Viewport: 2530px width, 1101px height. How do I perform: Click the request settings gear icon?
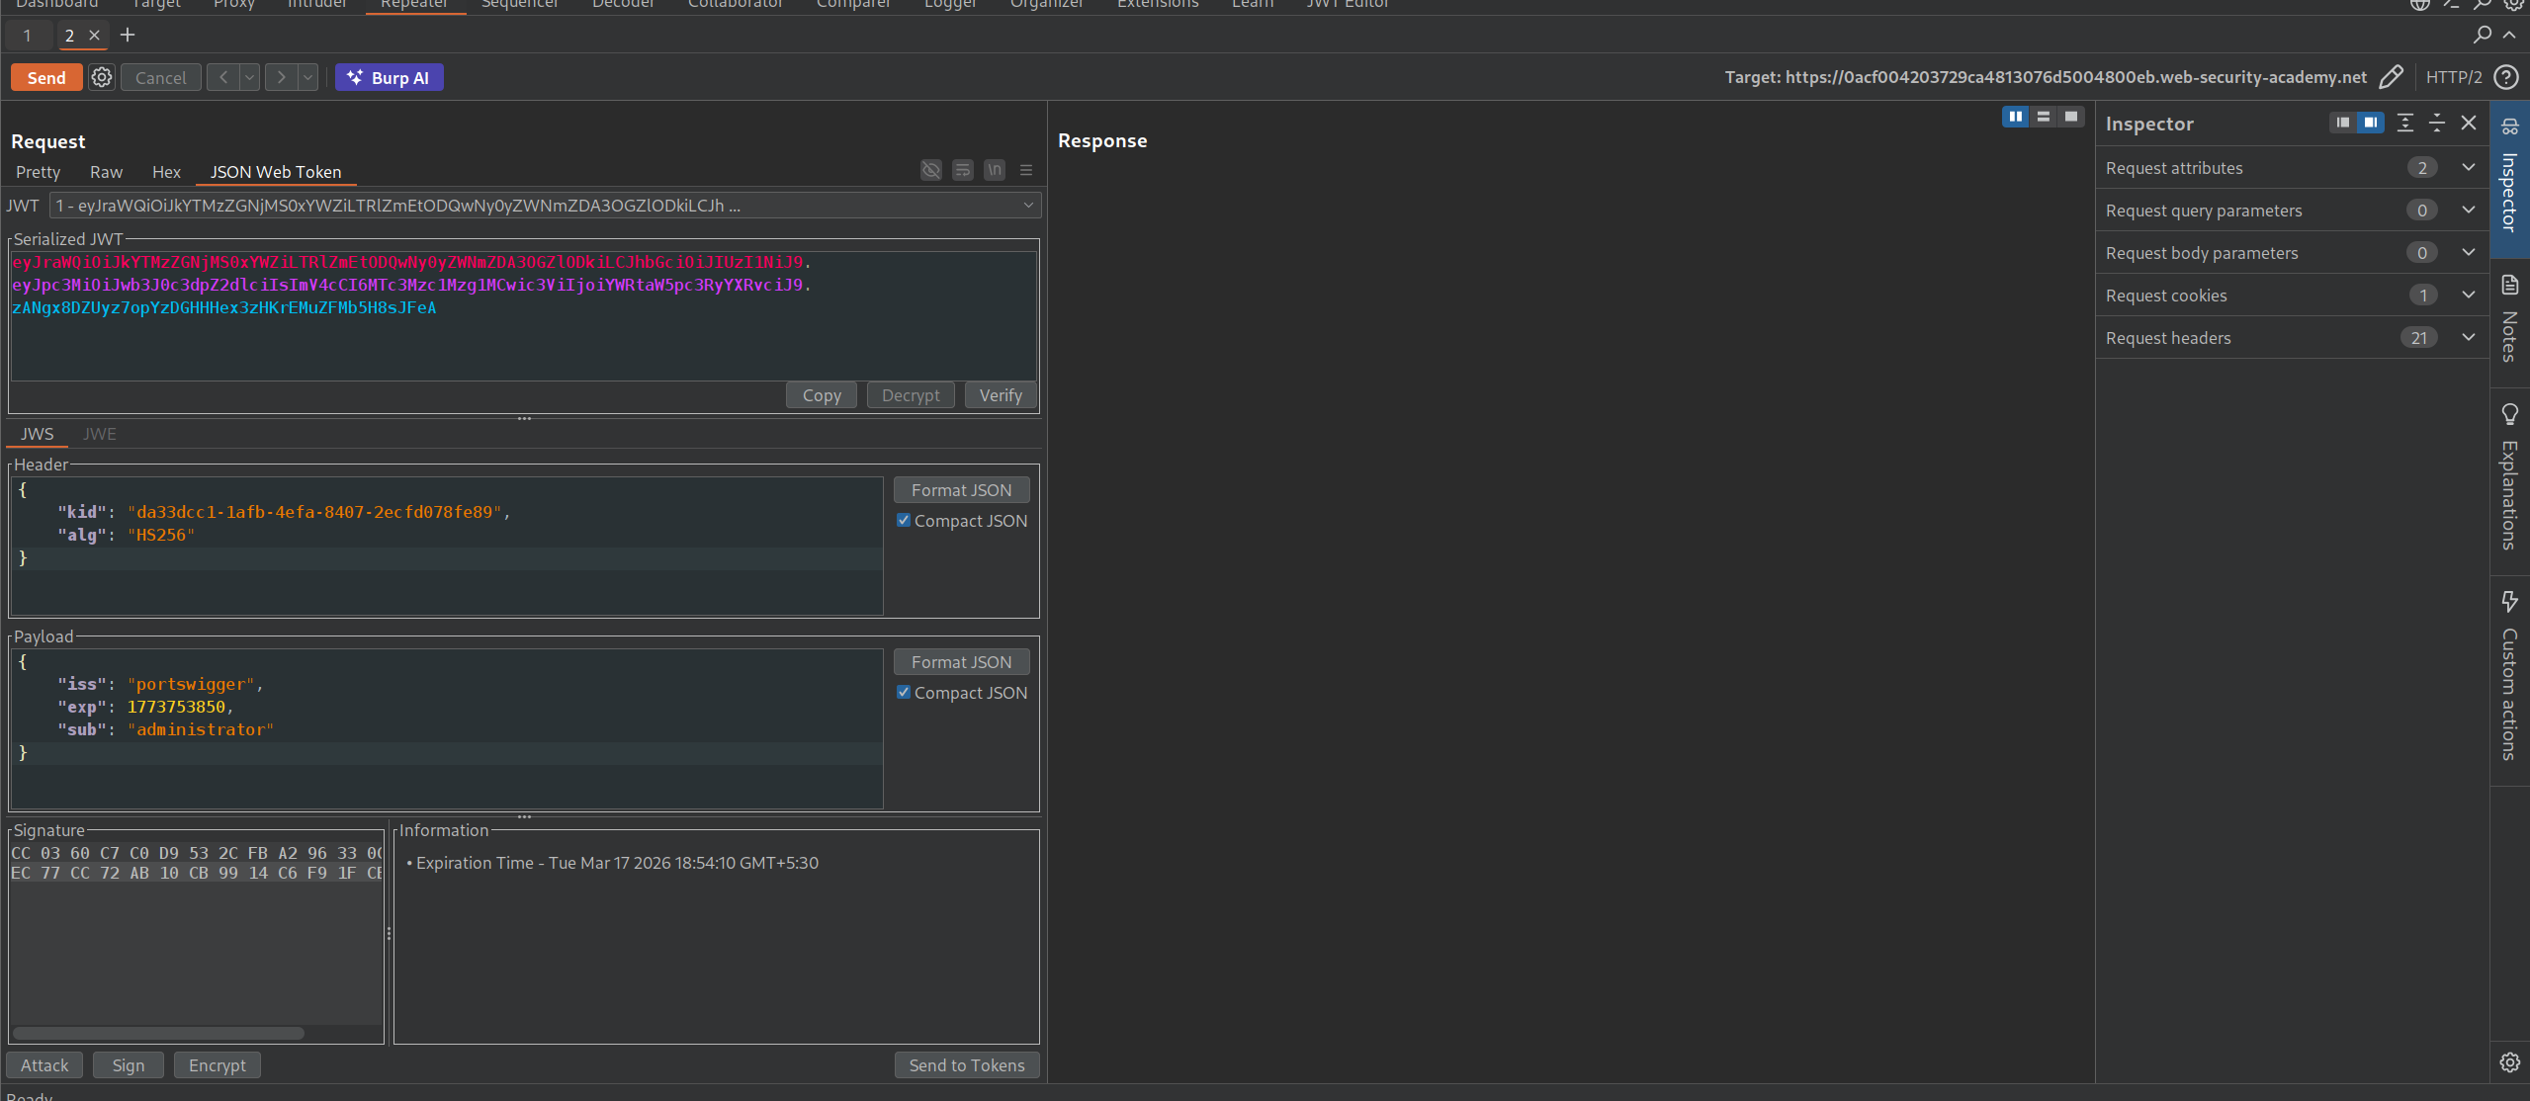[x=102, y=77]
